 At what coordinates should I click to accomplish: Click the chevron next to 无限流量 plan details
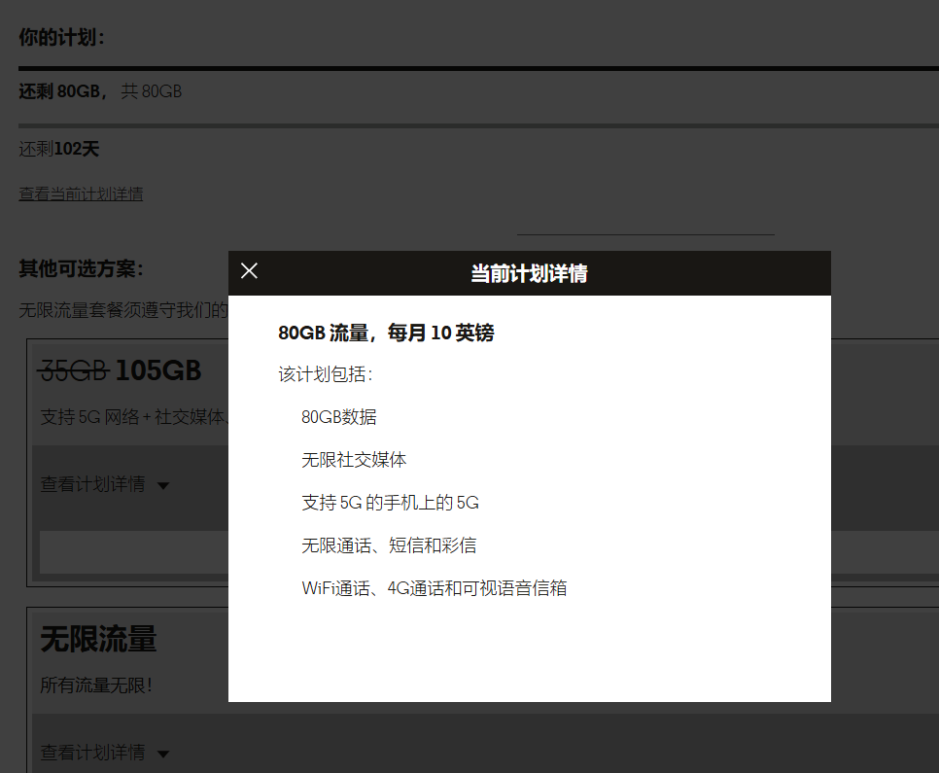click(163, 754)
